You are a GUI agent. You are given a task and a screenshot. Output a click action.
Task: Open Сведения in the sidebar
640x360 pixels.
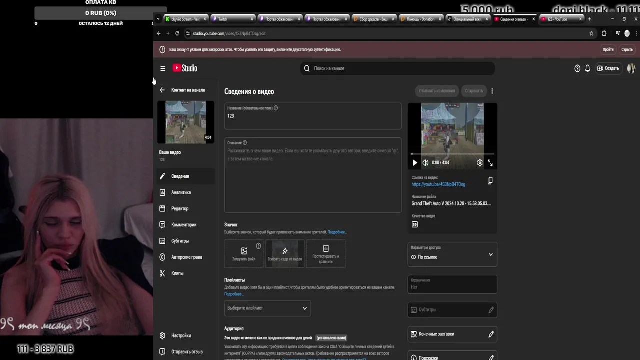click(x=186, y=176)
